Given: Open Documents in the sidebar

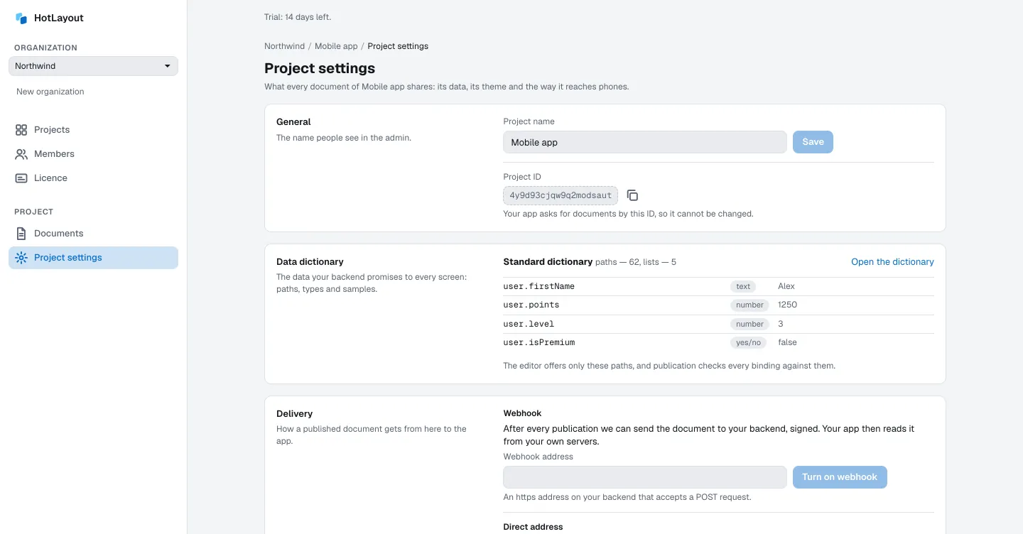Looking at the screenshot, I should click(93, 234).
